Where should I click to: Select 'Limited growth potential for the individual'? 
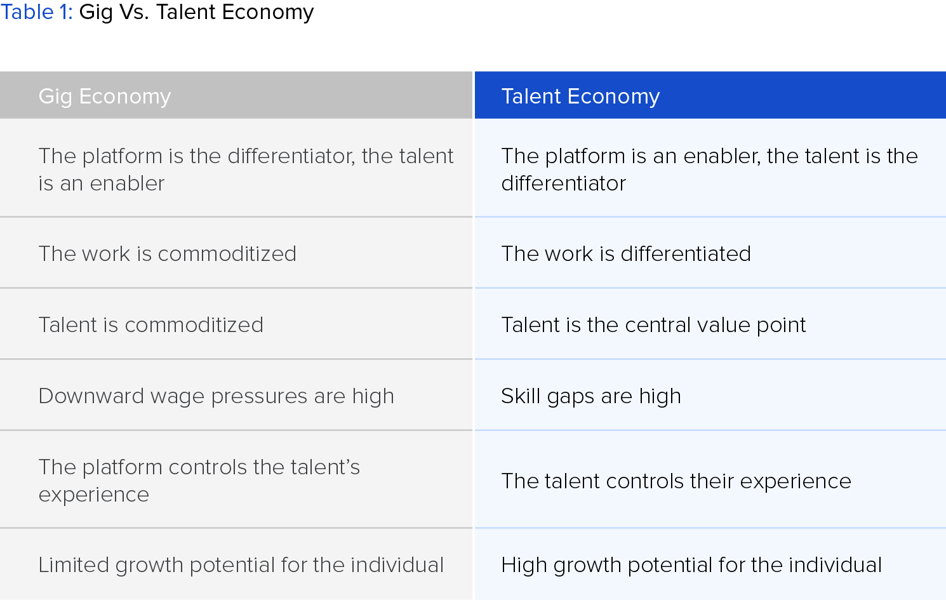[241, 565]
